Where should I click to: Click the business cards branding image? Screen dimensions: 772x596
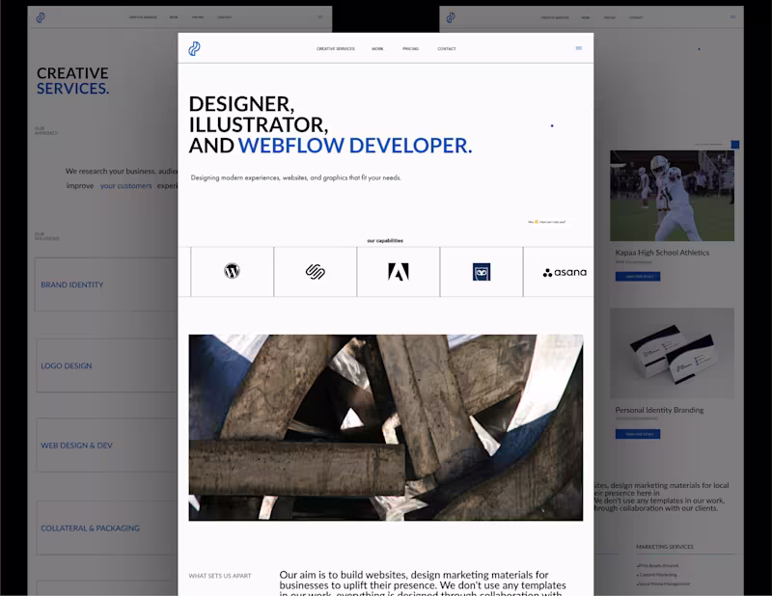(x=672, y=353)
